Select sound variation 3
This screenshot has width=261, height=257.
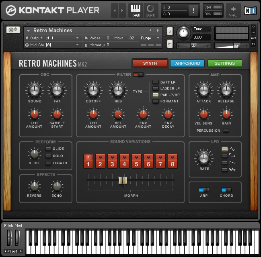coord(112,161)
